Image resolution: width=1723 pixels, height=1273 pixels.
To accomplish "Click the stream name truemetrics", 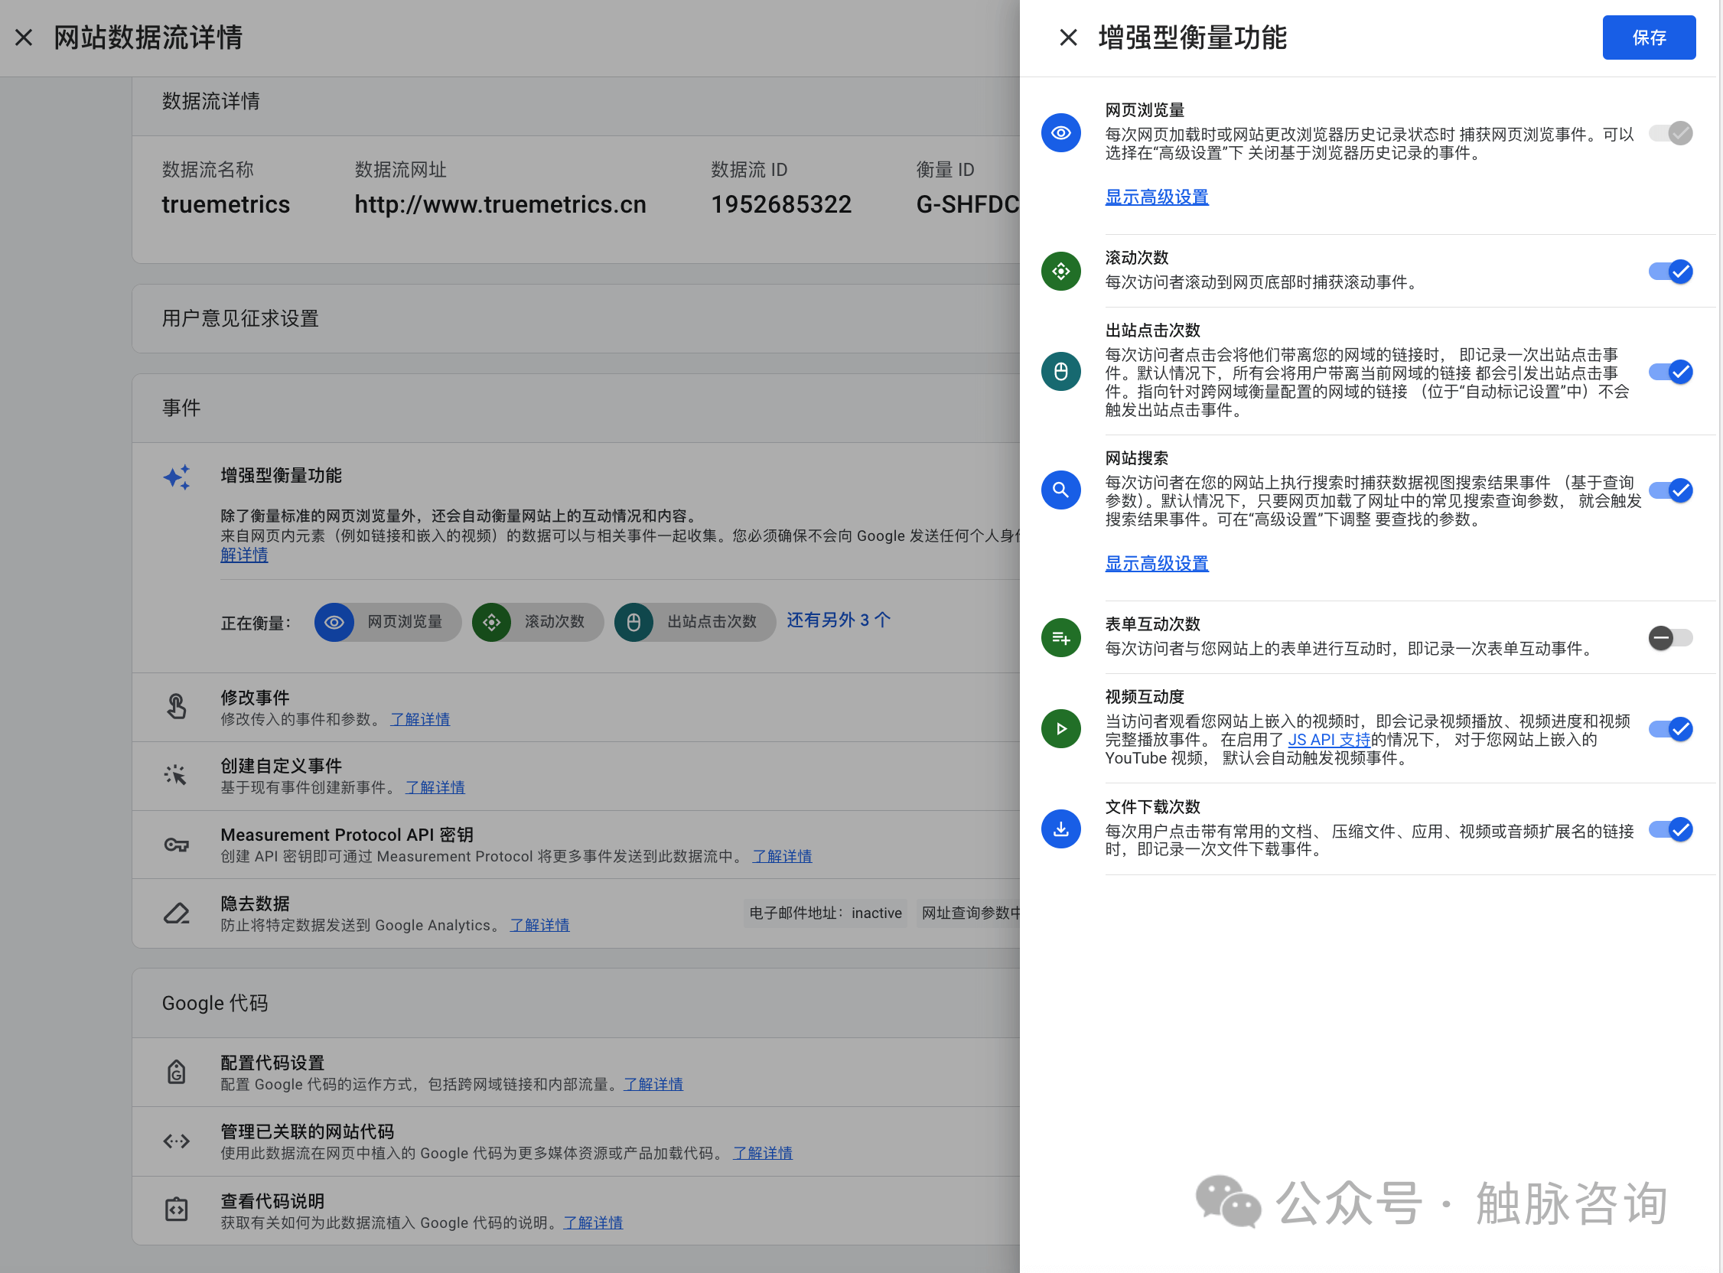I will [226, 204].
